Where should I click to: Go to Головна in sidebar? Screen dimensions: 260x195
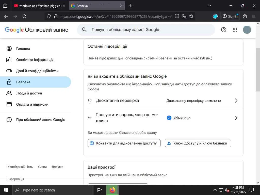tap(36, 48)
